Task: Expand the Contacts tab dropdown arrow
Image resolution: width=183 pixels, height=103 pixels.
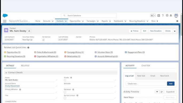Action: (x=66, y=21)
